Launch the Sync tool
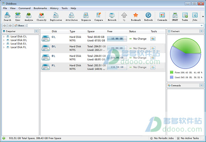The width and height of the screenshot is (206, 142). [18, 17]
